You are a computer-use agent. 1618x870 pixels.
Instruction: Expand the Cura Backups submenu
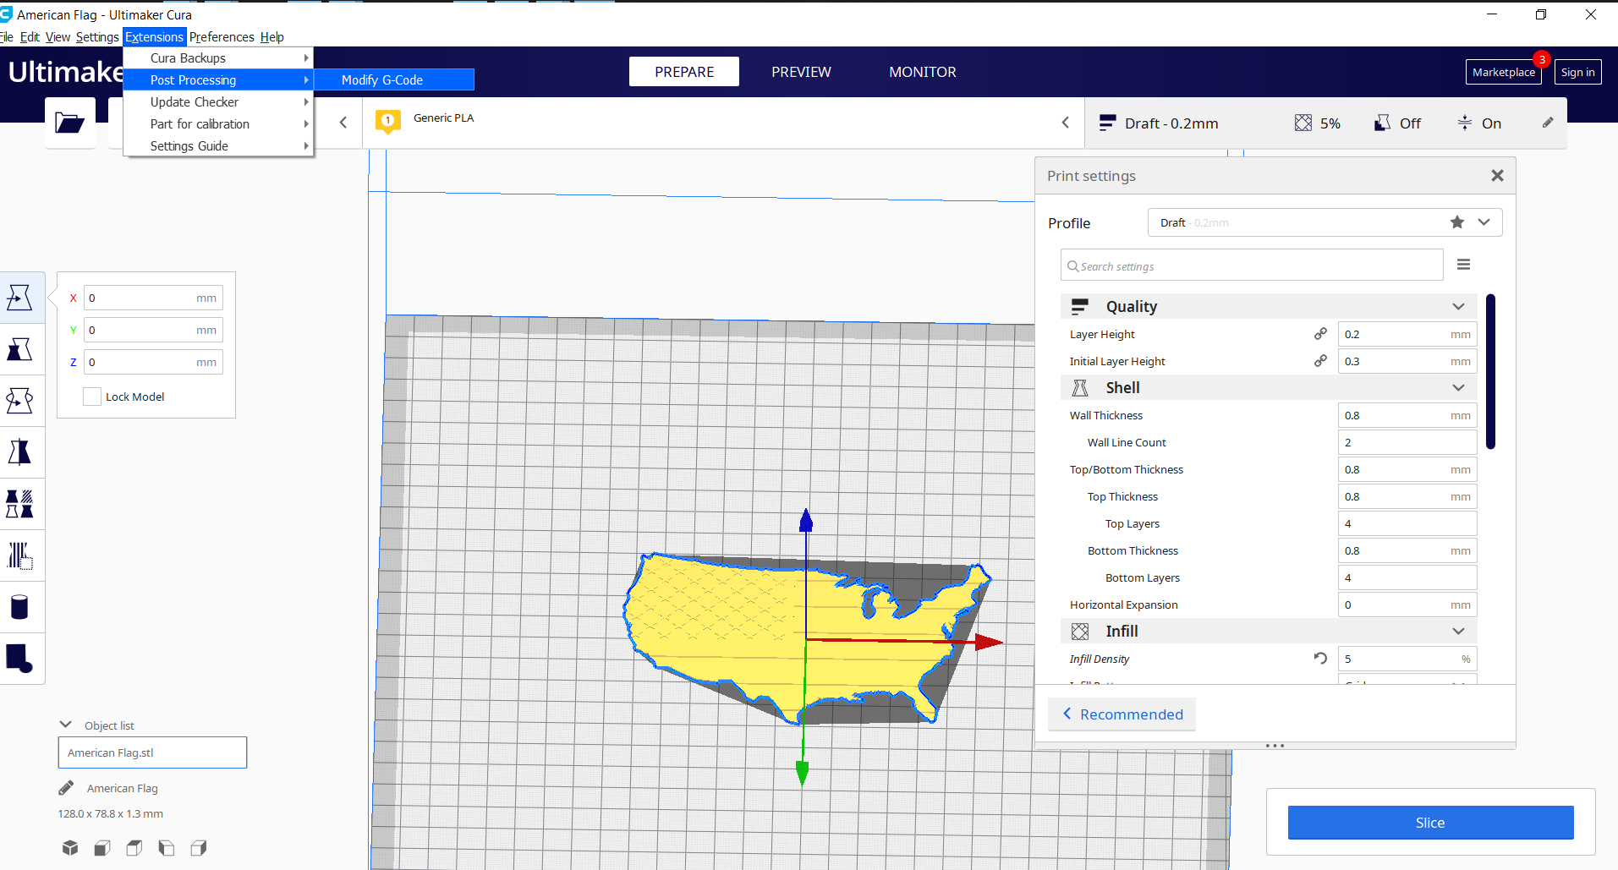(218, 57)
